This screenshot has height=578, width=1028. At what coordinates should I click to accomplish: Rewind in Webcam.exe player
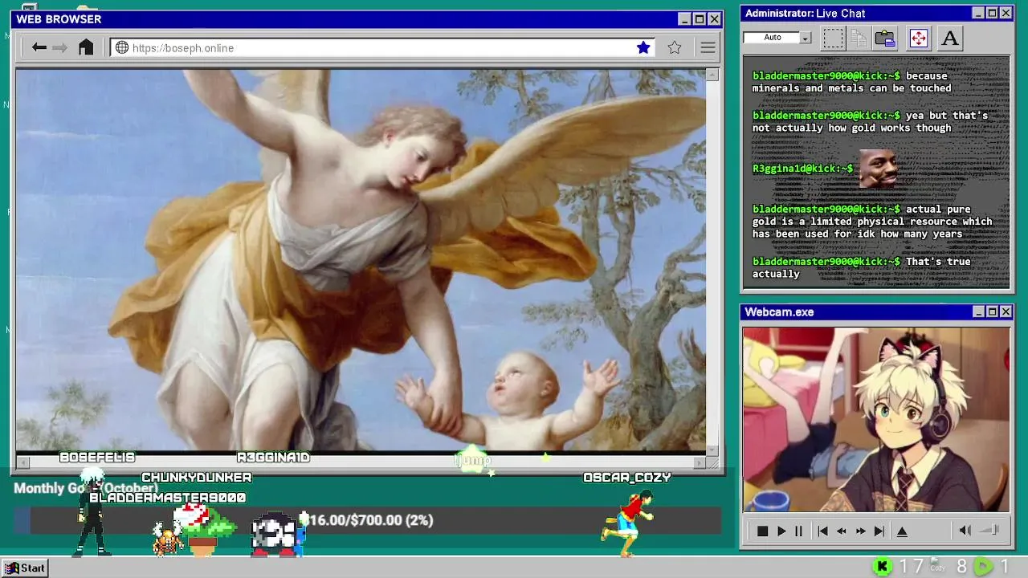841,531
